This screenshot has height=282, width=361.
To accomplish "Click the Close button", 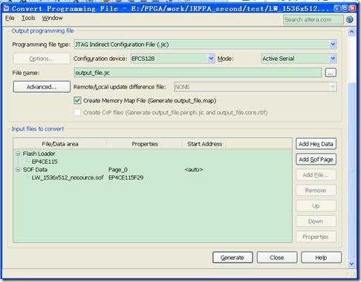I will [277, 258].
